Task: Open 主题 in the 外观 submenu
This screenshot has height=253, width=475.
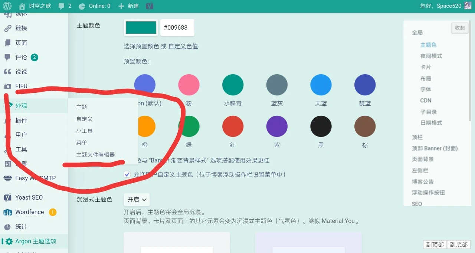Action: (82, 107)
